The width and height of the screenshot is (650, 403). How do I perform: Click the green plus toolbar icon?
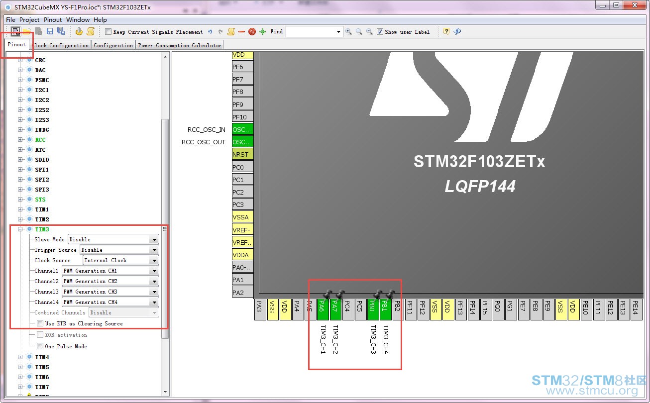[263, 32]
